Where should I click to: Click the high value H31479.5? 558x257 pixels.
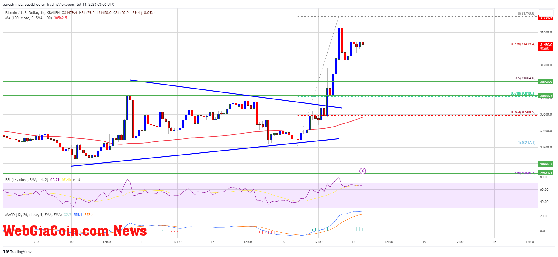pos(87,13)
